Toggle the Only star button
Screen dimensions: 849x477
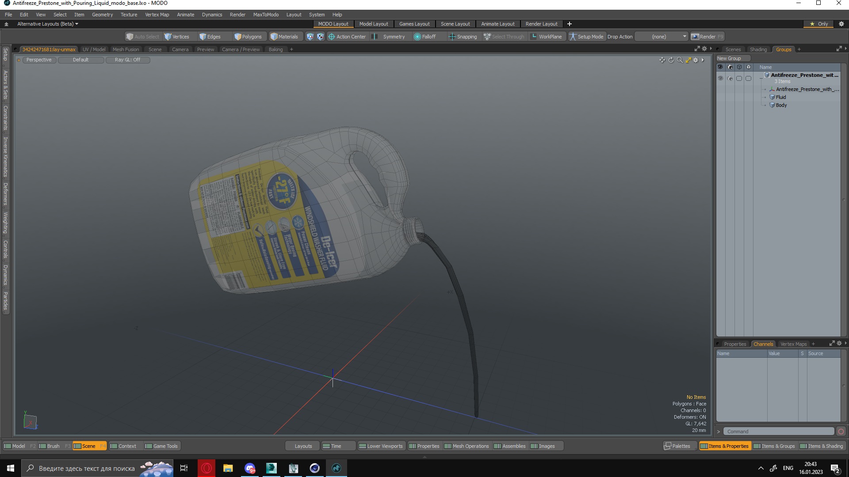(x=819, y=24)
